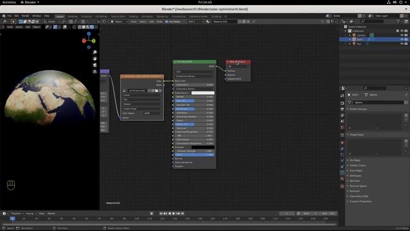The height and width of the screenshot is (231, 410).
Task: Toggle camera view icon in 3D viewport
Action: click(x=95, y=65)
